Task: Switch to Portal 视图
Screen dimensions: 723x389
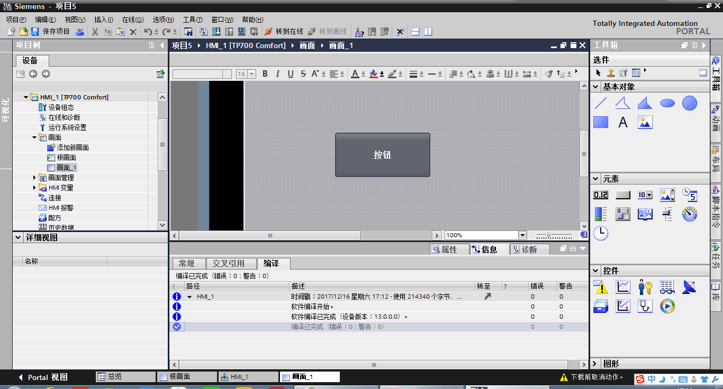Action: pos(43,377)
